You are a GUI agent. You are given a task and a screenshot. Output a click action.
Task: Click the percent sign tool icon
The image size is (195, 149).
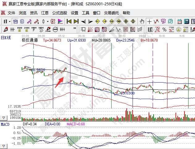(164, 29)
